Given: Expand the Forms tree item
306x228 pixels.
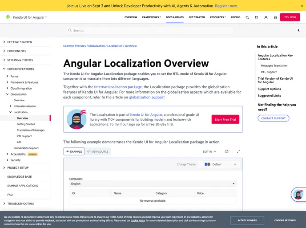Looking at the screenshot, I should tap(7, 76).
